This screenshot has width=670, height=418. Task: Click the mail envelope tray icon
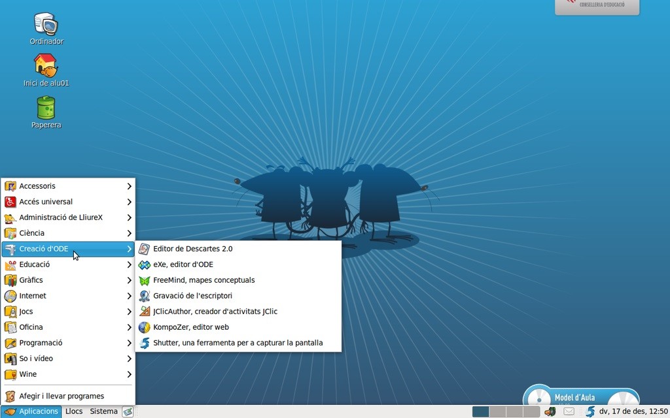[x=569, y=411]
